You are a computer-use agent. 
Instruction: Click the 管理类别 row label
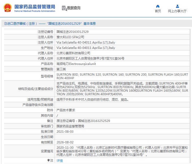(47, 69)
